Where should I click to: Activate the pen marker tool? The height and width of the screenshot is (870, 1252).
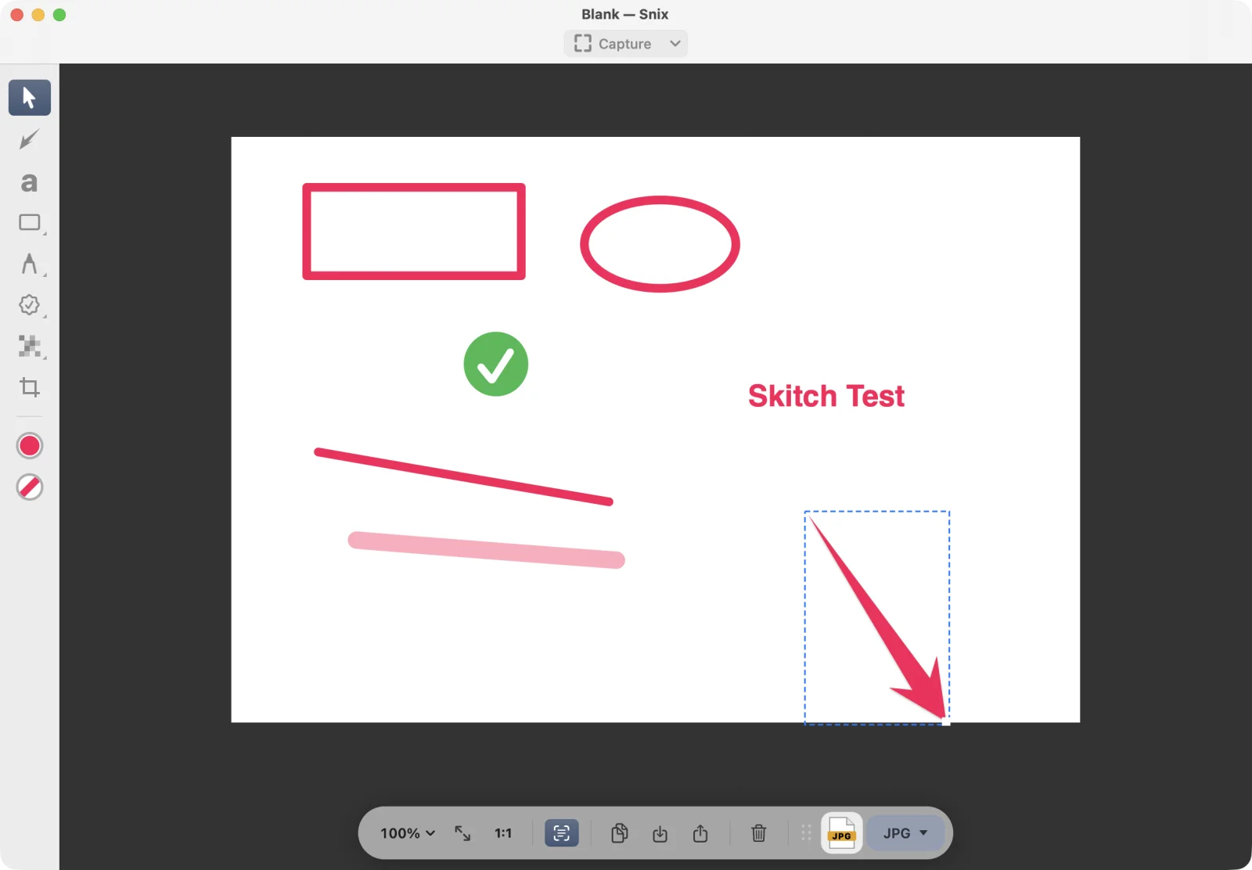(30, 264)
